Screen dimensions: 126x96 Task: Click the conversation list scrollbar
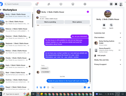pos(33,21)
